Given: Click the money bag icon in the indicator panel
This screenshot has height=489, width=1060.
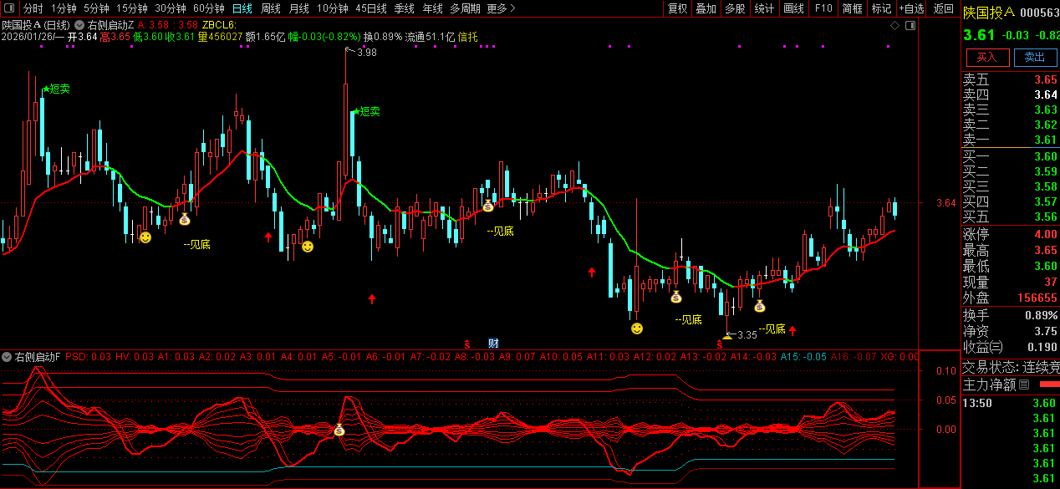Looking at the screenshot, I should (x=339, y=430).
